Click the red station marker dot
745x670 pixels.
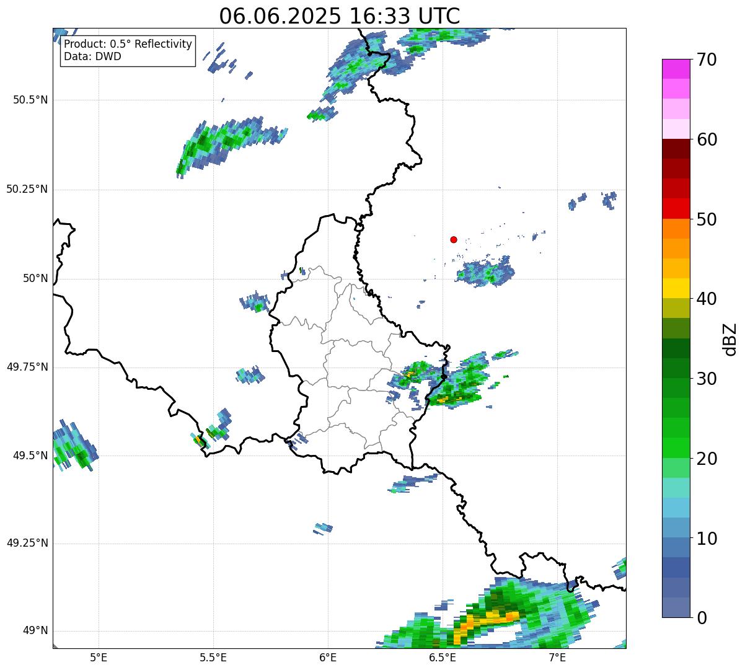(454, 239)
